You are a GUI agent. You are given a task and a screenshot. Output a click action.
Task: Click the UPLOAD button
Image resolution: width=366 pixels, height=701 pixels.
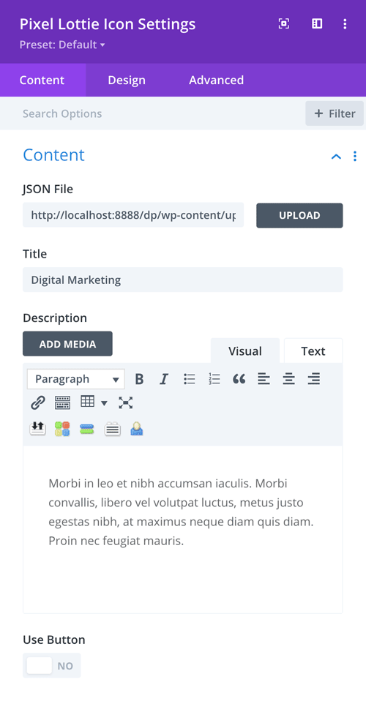pyautogui.click(x=299, y=215)
